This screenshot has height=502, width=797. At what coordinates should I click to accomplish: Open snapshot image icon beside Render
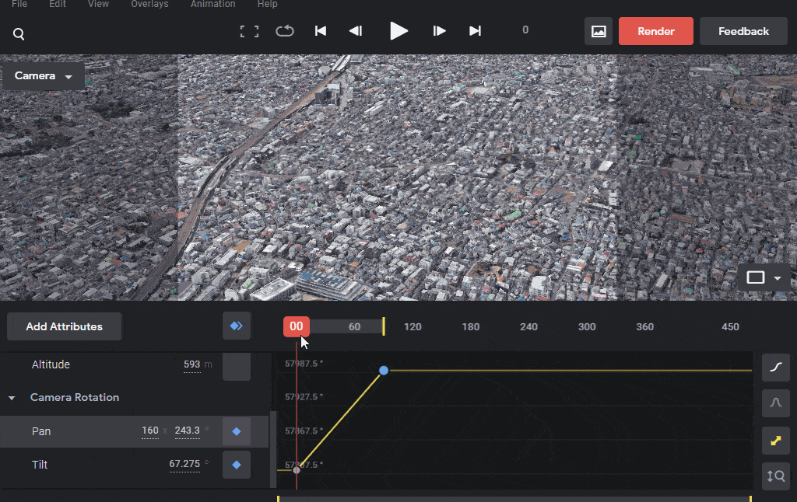[599, 31]
